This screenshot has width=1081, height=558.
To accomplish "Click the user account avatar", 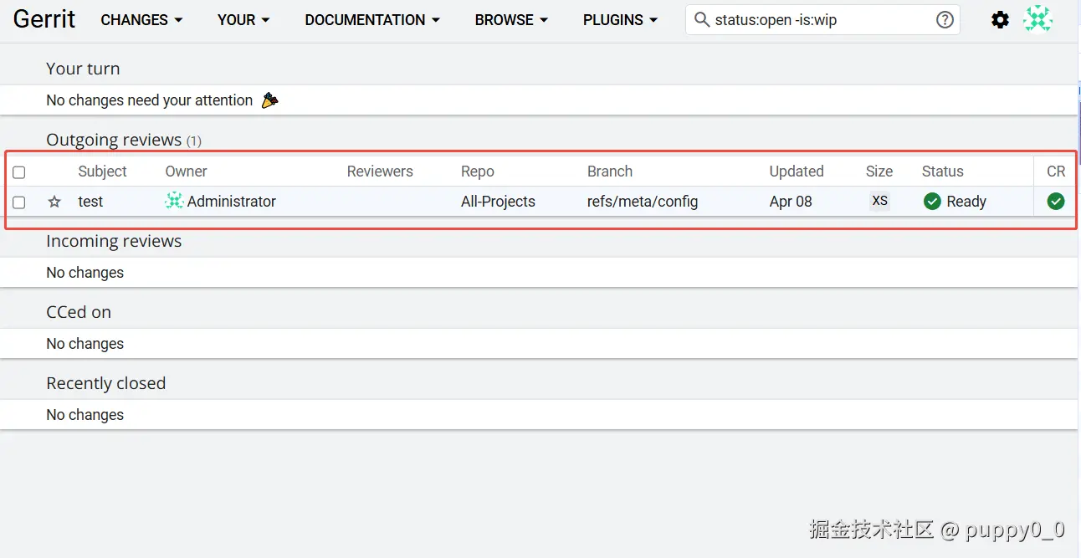I will point(1037,18).
